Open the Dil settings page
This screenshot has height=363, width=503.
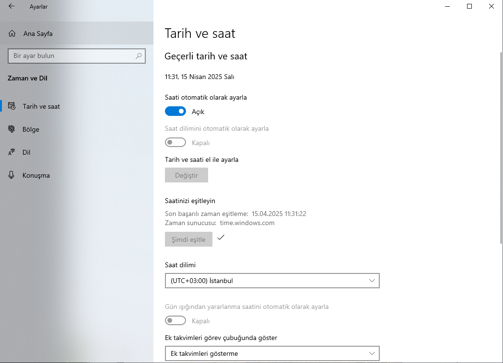(x=77, y=152)
